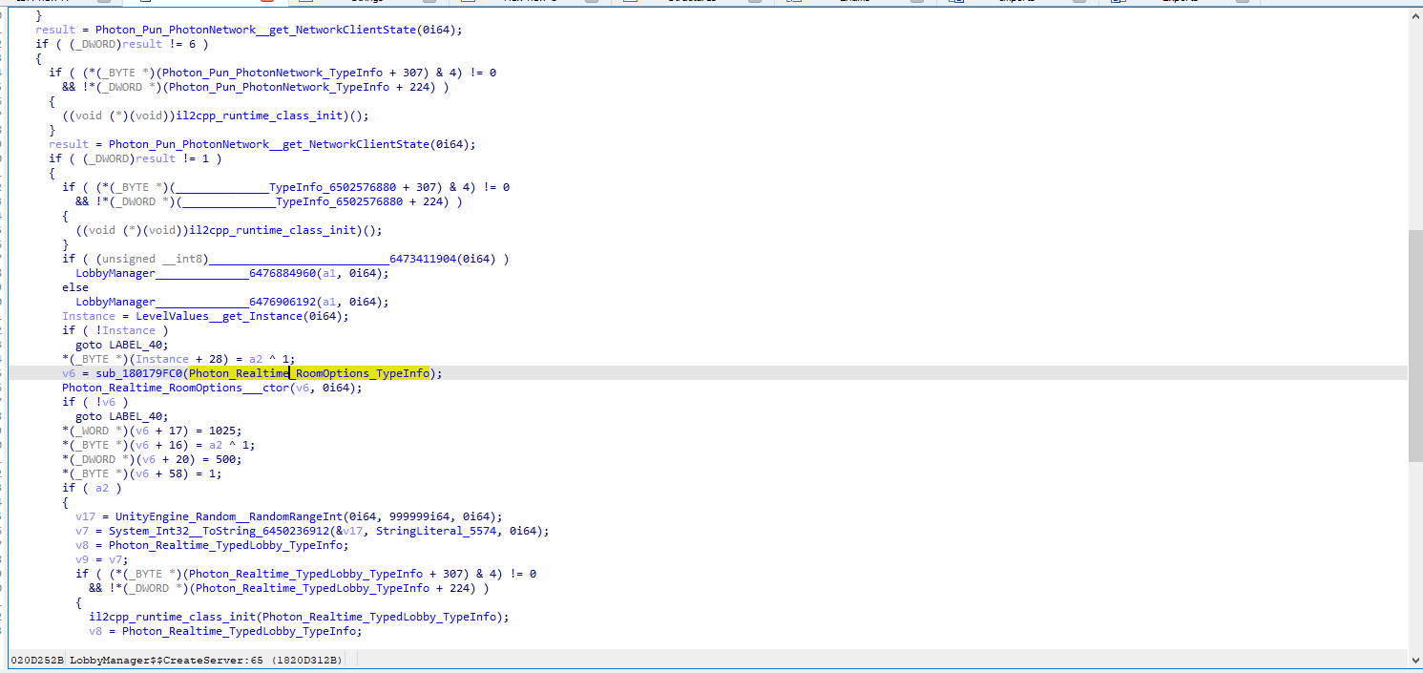Click the highlighted Photon_Realtime_RoomOptions_TypeInfo identifier
The height and width of the screenshot is (673, 1423).
click(309, 373)
